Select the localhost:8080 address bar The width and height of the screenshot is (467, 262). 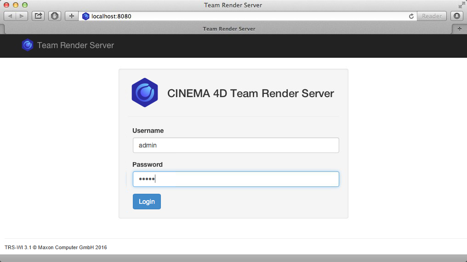click(244, 16)
